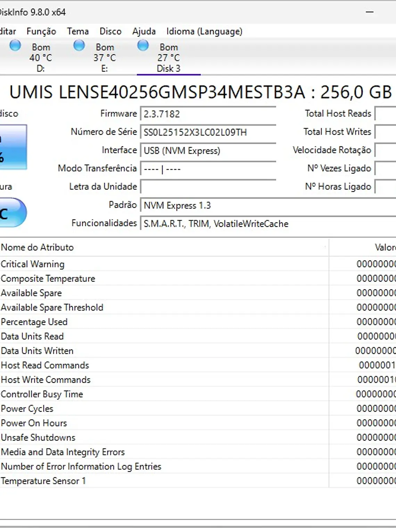Viewport: 396px width, 528px height.
Task: Open the Tema menu
Action: coord(77,31)
